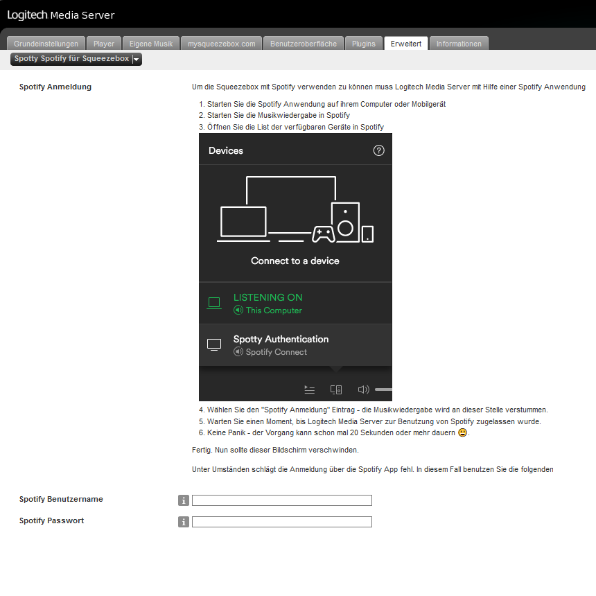This screenshot has width=596, height=596.
Task: Click the play queue icon in Spotify image
Action: coord(309,389)
